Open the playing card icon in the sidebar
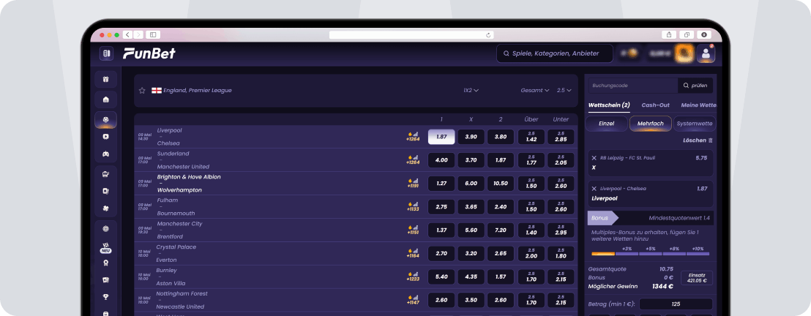 pos(106,191)
